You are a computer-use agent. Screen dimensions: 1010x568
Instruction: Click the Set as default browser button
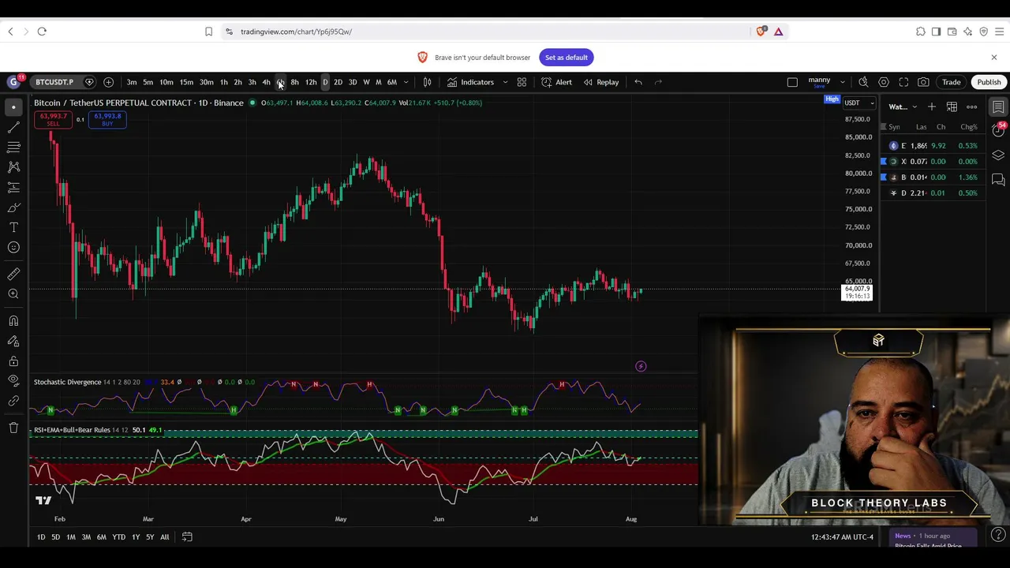[x=567, y=58]
